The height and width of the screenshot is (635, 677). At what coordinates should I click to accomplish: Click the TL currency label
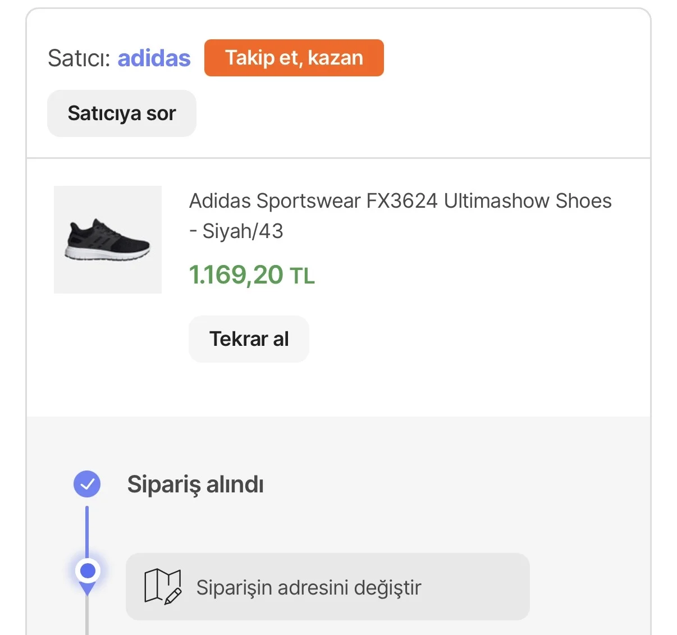tap(302, 276)
